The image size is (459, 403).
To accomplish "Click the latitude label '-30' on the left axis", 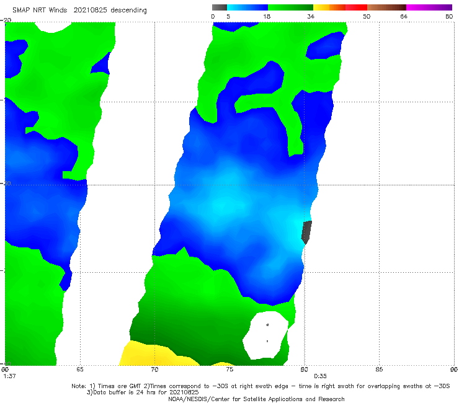I will pos(6,184).
